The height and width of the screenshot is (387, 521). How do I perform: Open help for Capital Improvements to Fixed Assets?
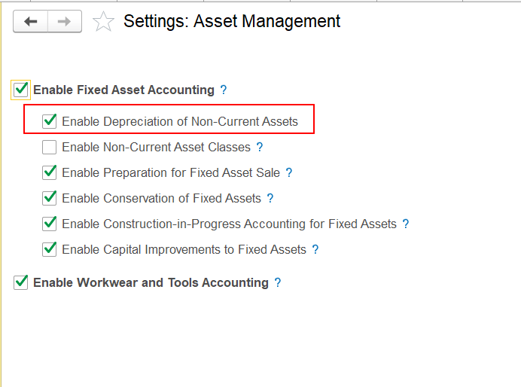(315, 250)
